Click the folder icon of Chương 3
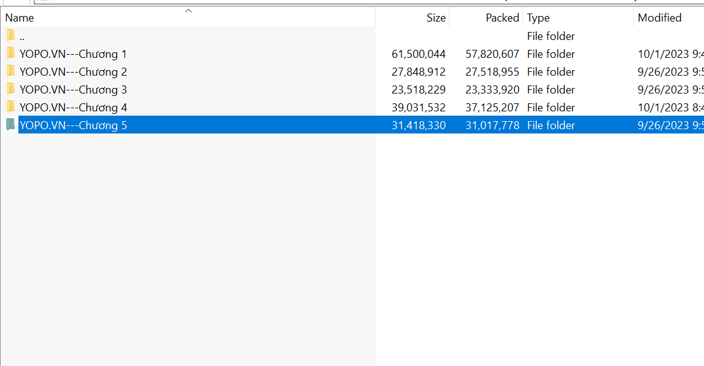 (10, 89)
